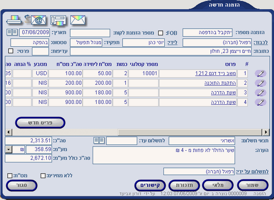Toggle the פרטי checkbox
This screenshot has width=274, height=200.
[x=11, y=51]
